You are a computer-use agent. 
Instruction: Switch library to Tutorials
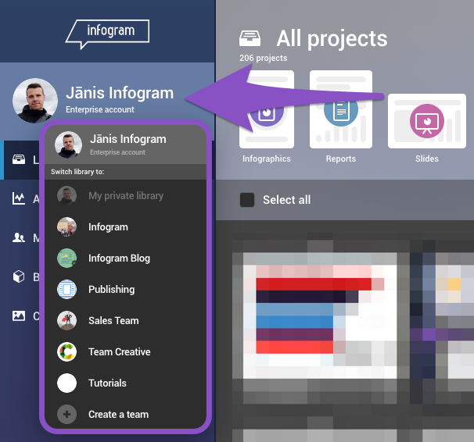coord(125,383)
